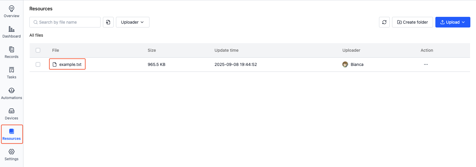Click the refresh file list icon

(384, 22)
